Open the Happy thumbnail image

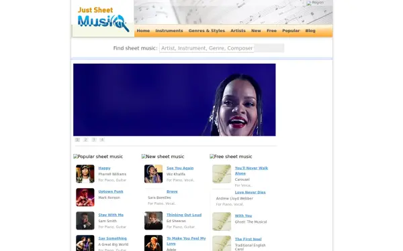85,174
